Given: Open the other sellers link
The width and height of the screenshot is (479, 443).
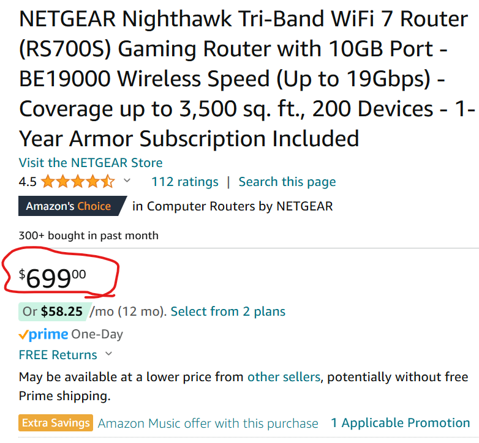Looking at the screenshot, I should [x=284, y=377].
